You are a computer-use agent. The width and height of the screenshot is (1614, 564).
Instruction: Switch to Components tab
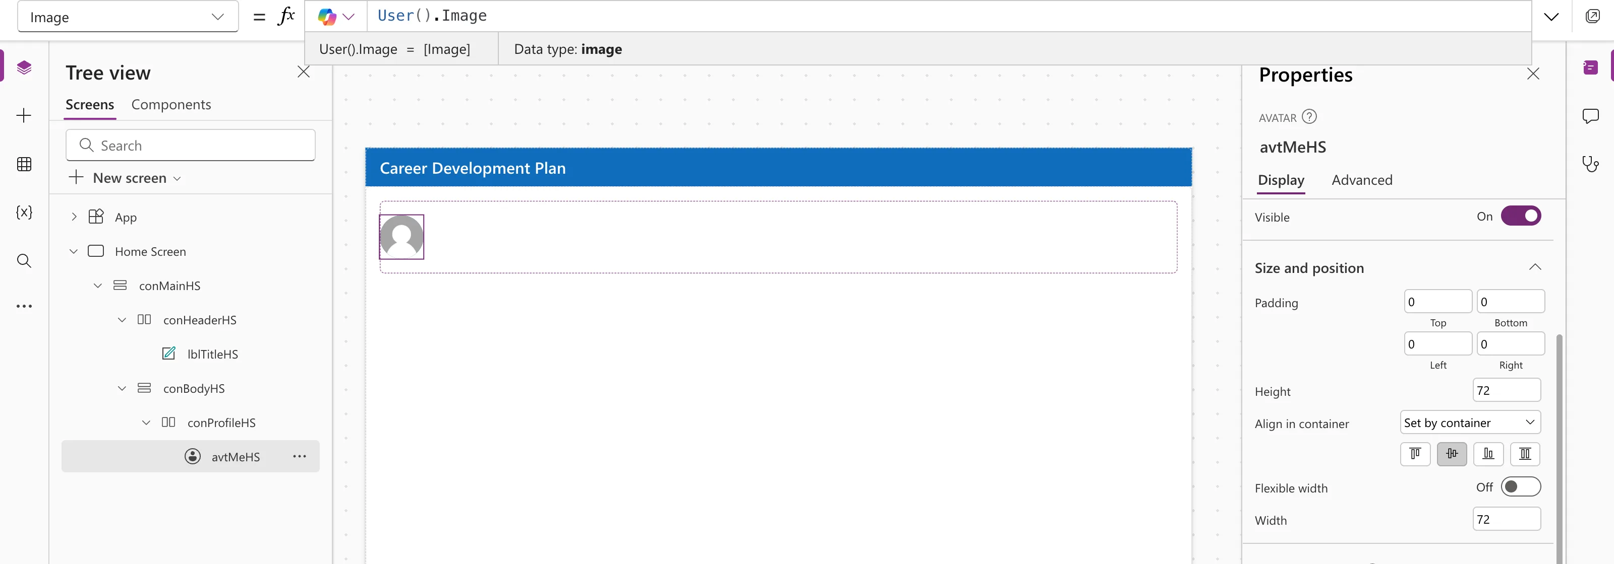point(171,104)
